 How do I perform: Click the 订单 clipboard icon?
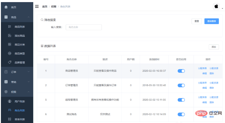[x=6, y=72]
